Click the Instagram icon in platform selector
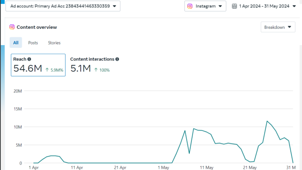 click(190, 6)
